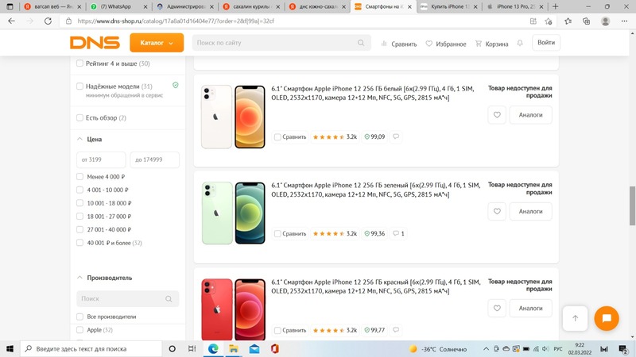Viewport: 636px width, 357px height.
Task: Check the Рейтинг 4 и выше filter
Action: [80, 63]
